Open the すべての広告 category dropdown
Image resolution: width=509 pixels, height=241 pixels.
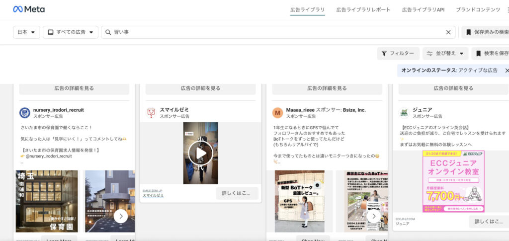[70, 32]
